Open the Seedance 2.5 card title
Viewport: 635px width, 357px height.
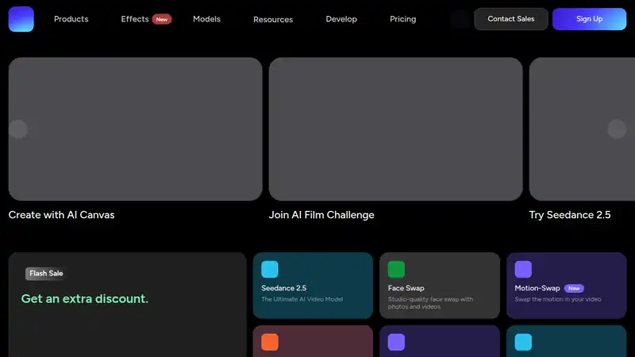point(284,288)
